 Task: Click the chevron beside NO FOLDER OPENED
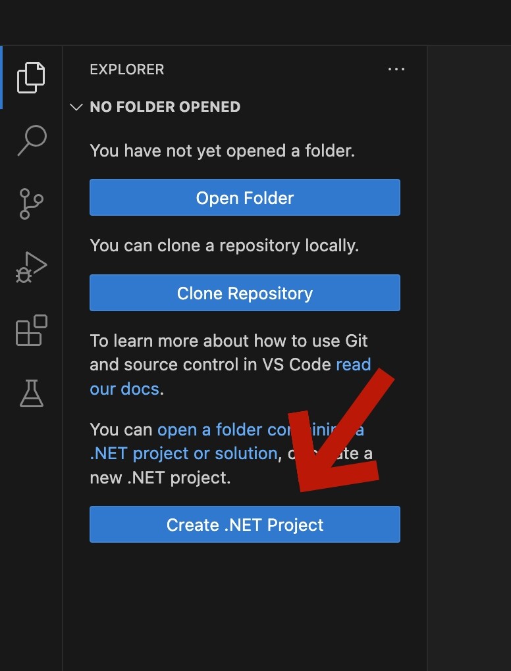click(x=76, y=107)
